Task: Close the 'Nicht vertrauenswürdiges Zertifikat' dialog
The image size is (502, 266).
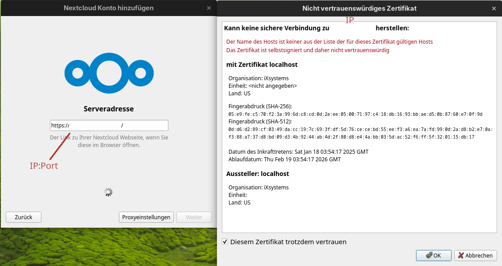Action: coord(494,8)
